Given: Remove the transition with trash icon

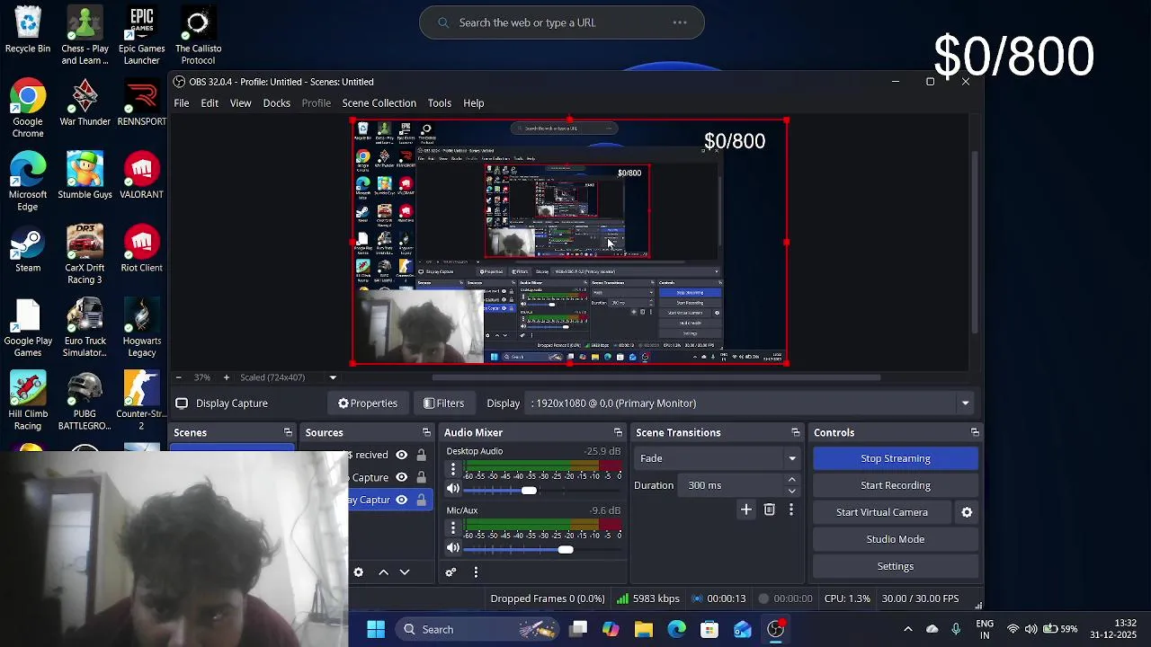Looking at the screenshot, I should [x=769, y=510].
